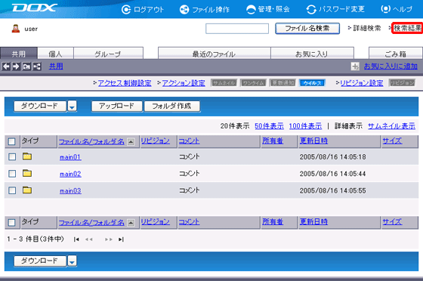This screenshot has height=281, width=423.
Task: Open the 詳細検索 link
Action: [367, 28]
